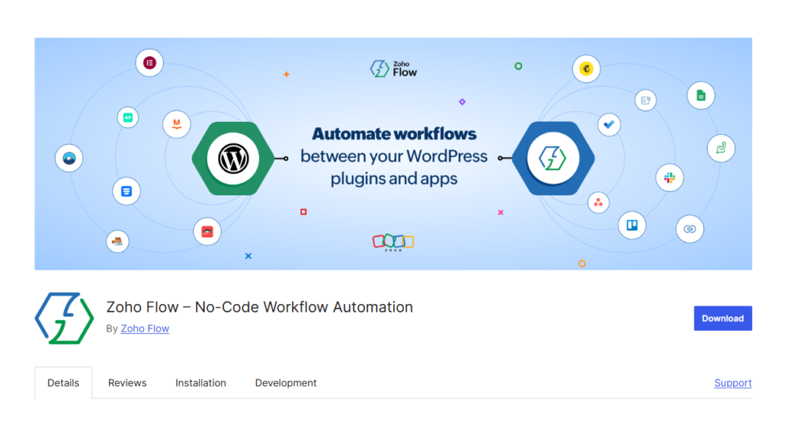Open the Installation tab

coord(201,383)
